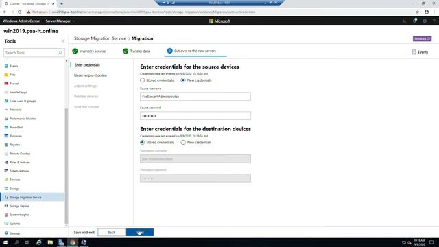Select Storage Migration Service tool
Screen dimensions: 439x247
32,197
